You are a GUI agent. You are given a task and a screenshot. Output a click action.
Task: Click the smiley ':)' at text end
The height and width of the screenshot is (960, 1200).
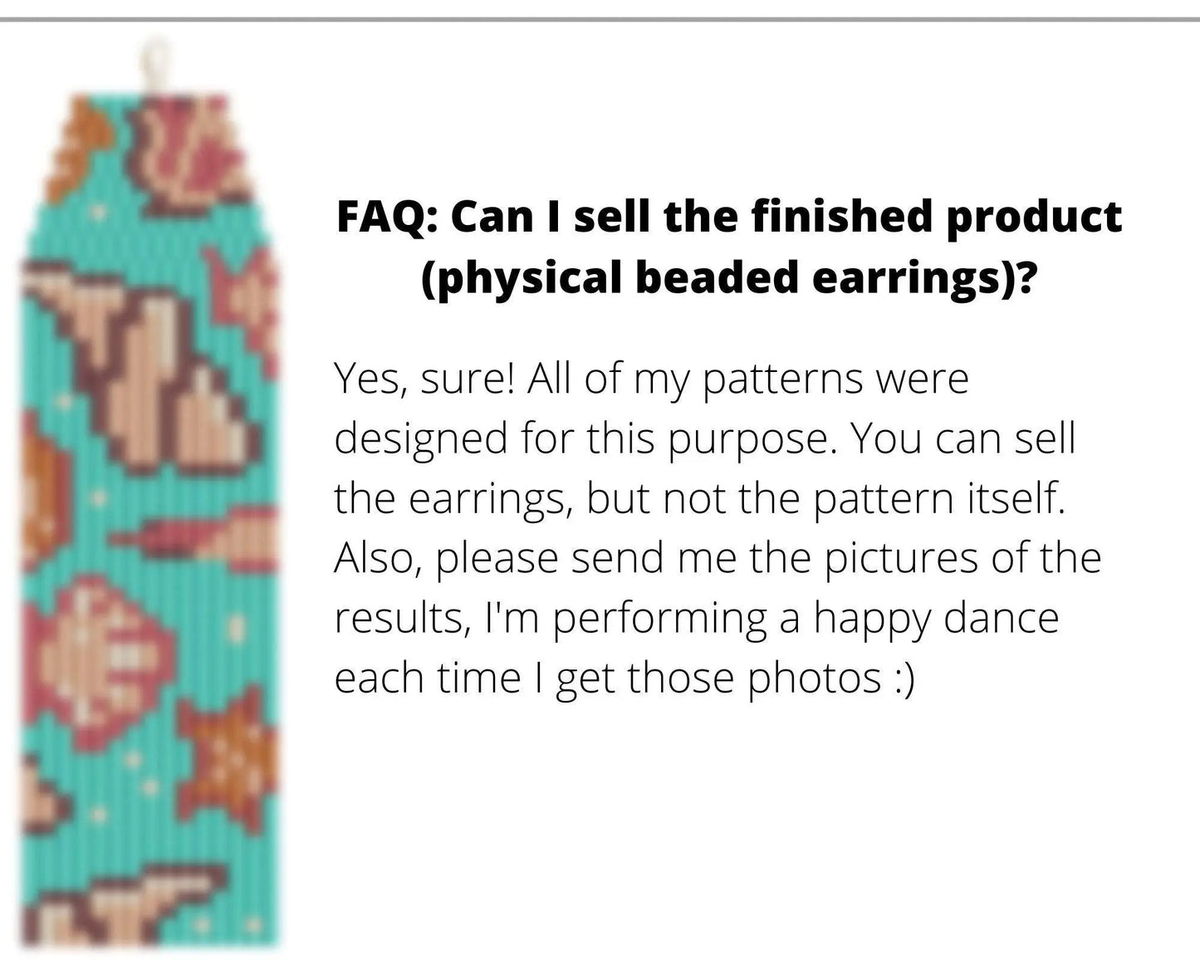pyautogui.click(x=903, y=678)
